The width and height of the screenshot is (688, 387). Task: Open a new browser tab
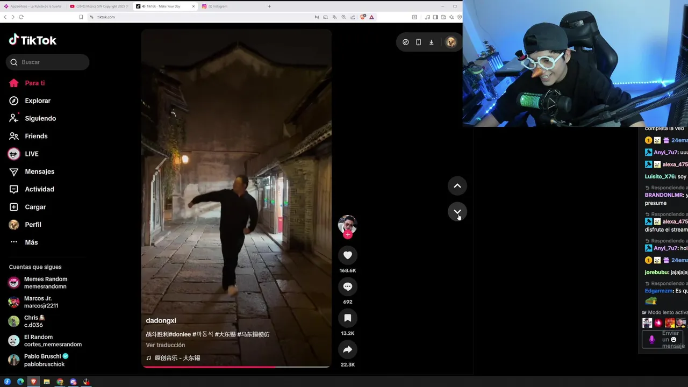tap(269, 6)
